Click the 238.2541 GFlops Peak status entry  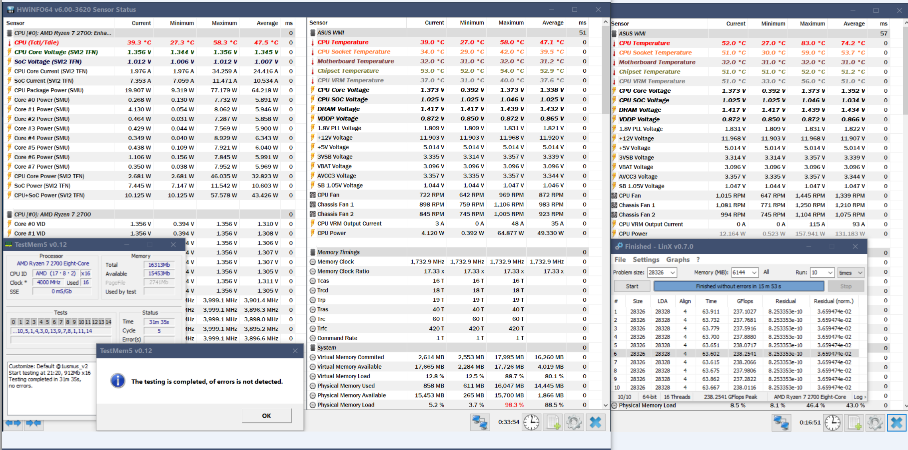[x=730, y=397]
